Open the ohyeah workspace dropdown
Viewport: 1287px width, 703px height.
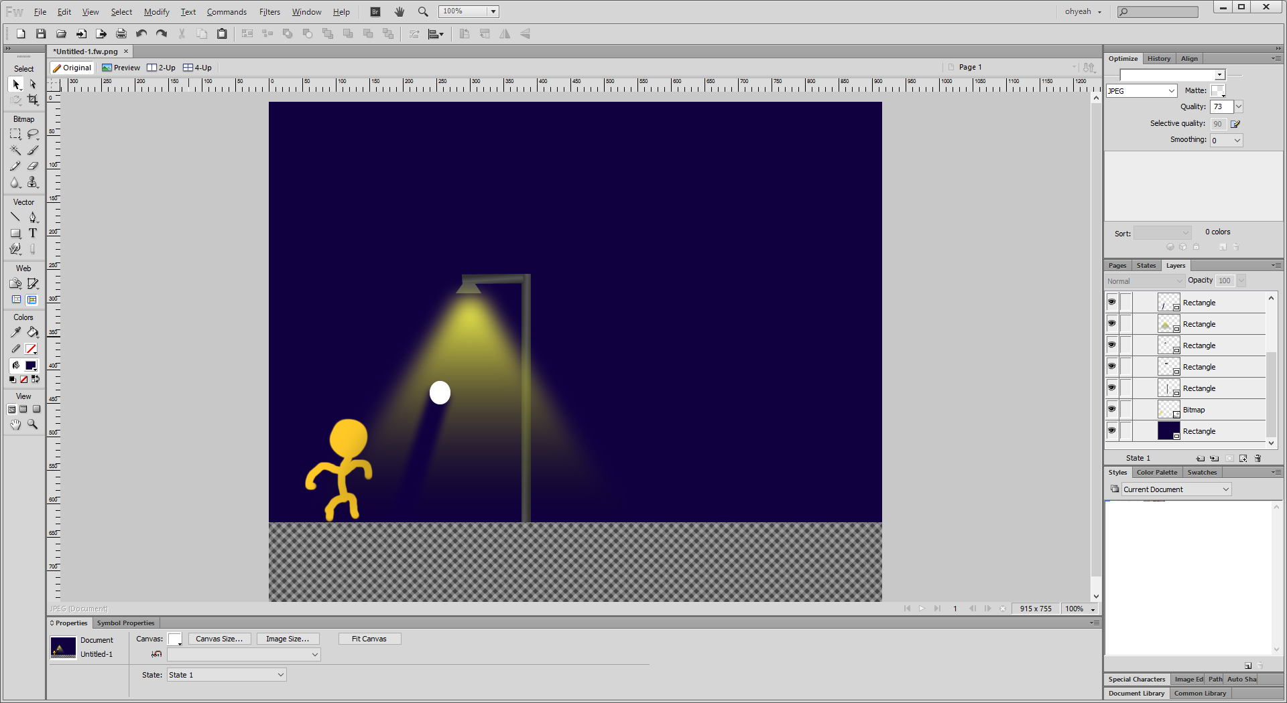(1083, 11)
